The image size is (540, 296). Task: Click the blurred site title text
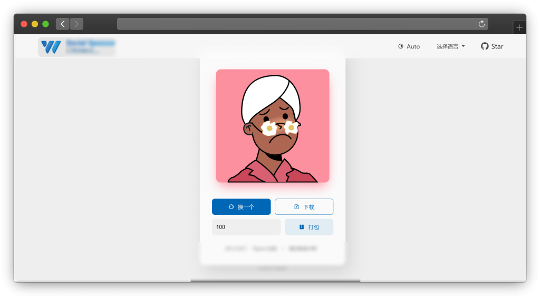click(90, 46)
